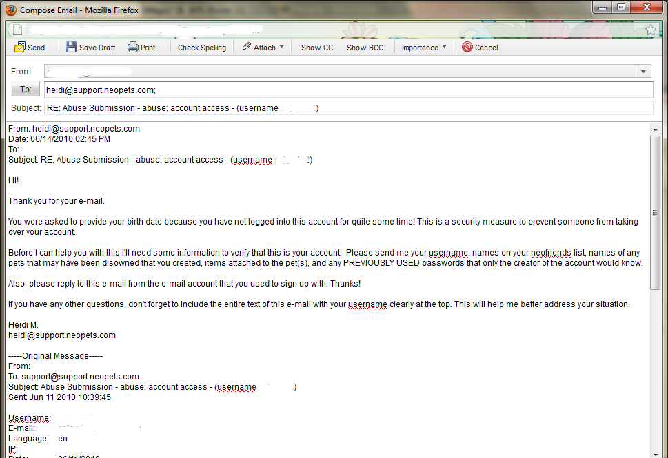Click the red Cancel icon
The image size is (668, 458).
click(x=467, y=47)
